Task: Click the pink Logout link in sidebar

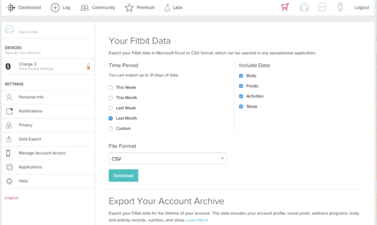Action: tap(11, 198)
